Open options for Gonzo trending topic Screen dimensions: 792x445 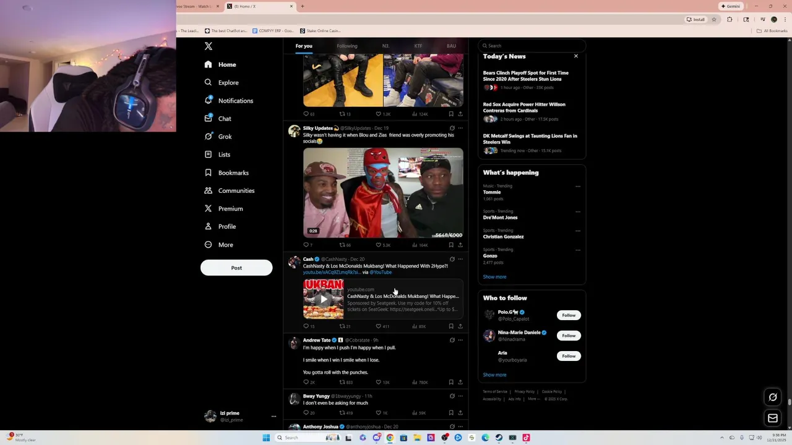click(578, 250)
